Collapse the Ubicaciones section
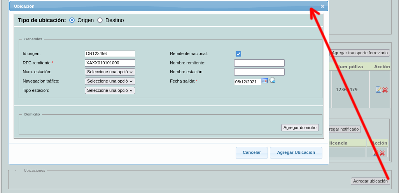 click(16, 171)
